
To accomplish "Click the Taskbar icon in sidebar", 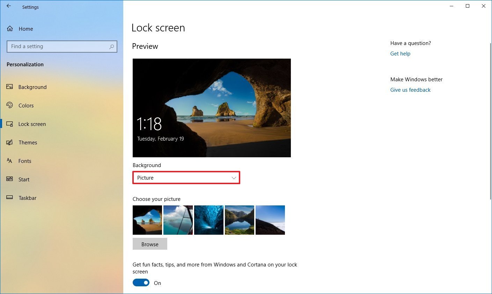I will (x=10, y=198).
